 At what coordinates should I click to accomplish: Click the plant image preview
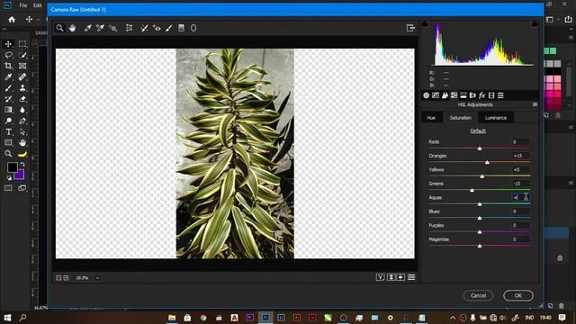point(235,154)
